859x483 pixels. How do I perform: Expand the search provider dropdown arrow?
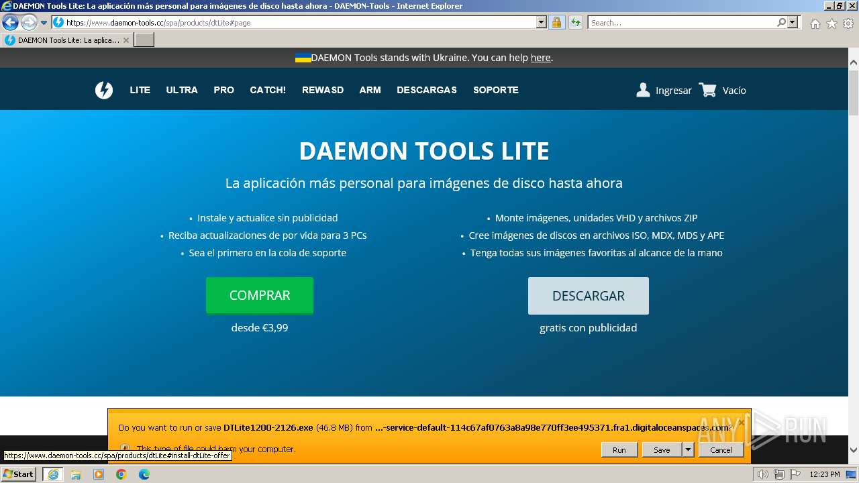(x=793, y=22)
